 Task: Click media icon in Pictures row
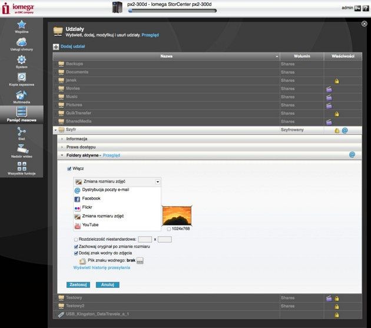coord(329,105)
